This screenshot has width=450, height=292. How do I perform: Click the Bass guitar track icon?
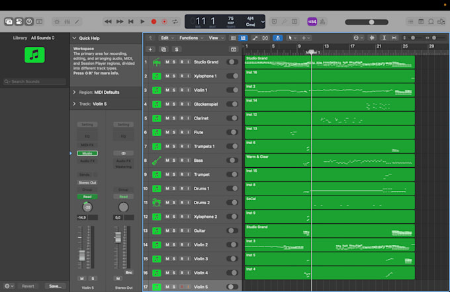pyautogui.click(x=156, y=161)
